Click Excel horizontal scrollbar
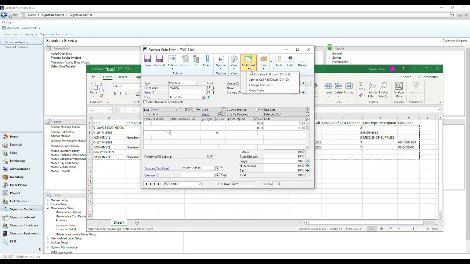The height and width of the screenshot is (264, 470). [366, 223]
